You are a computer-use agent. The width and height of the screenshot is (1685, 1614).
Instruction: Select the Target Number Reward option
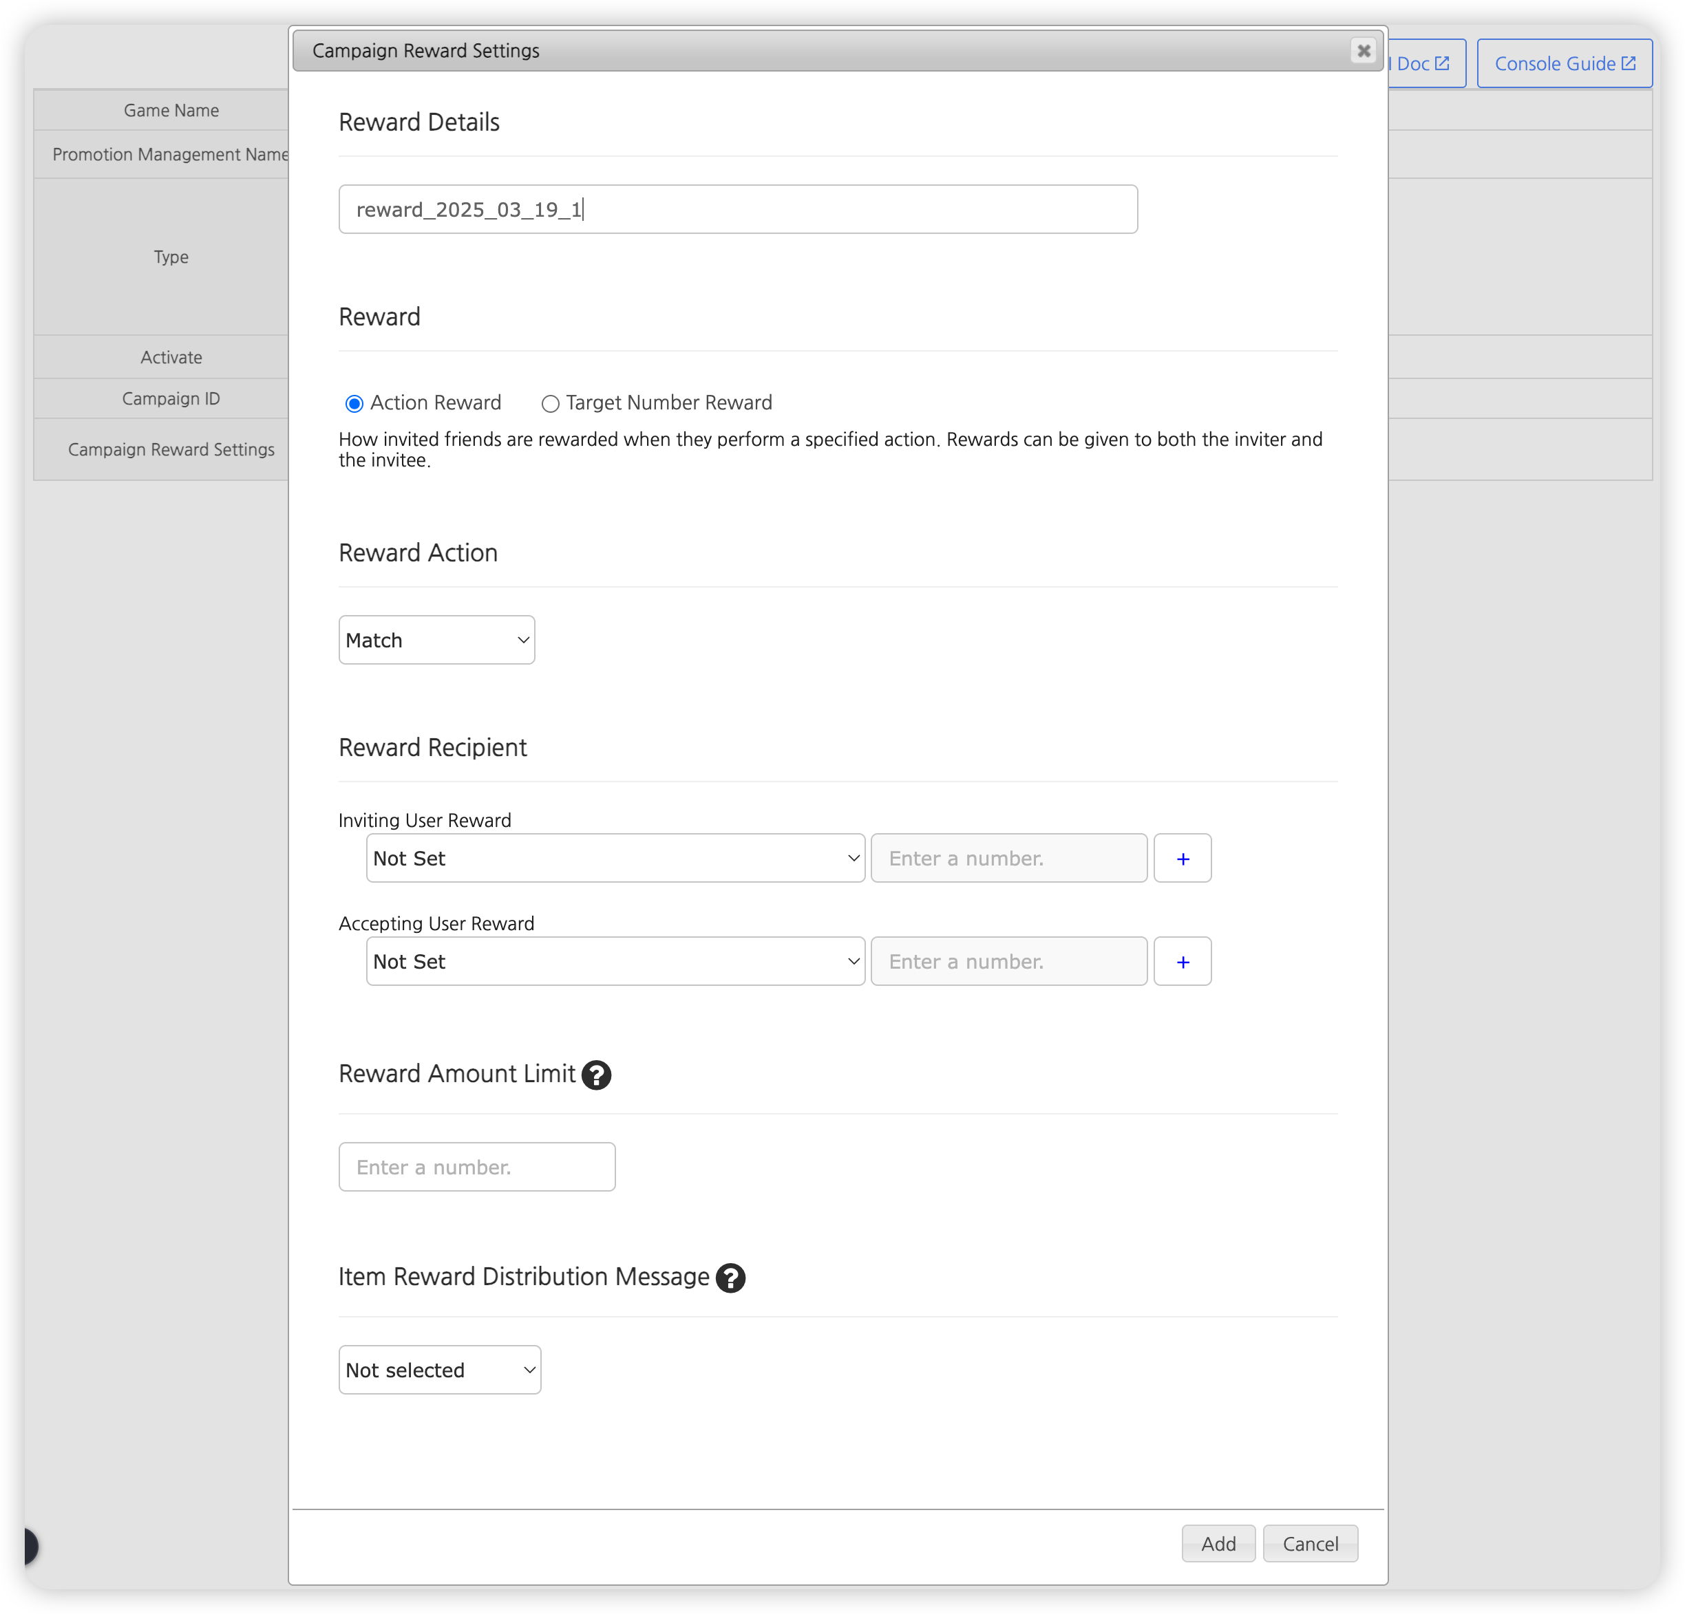pyautogui.click(x=550, y=403)
